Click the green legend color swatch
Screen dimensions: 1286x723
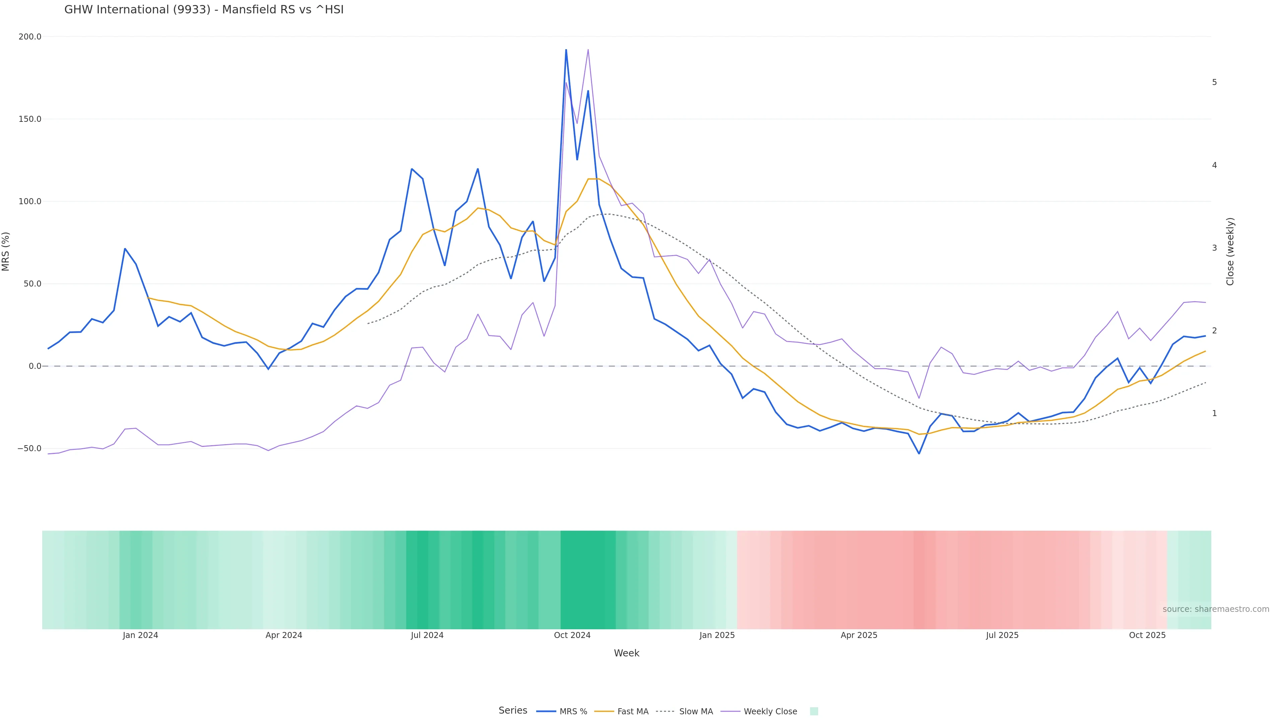click(814, 712)
